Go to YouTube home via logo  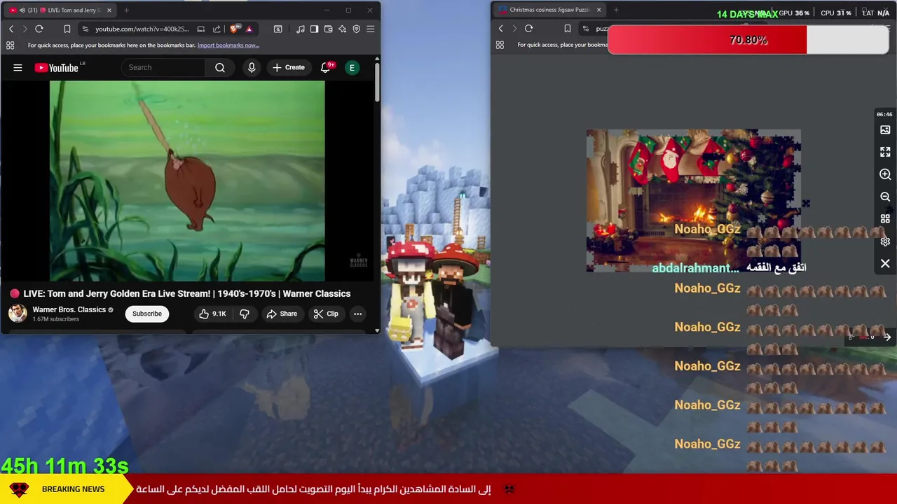(x=57, y=67)
